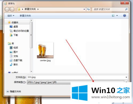Image resolution: width=133 pixels, height=104 pixels.
Task: Click the 音乐 music note icon
Action: pos(11,64)
